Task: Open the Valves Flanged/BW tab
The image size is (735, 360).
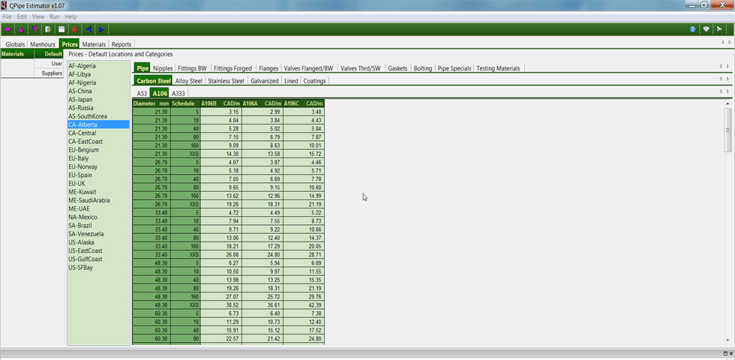Action: point(308,68)
